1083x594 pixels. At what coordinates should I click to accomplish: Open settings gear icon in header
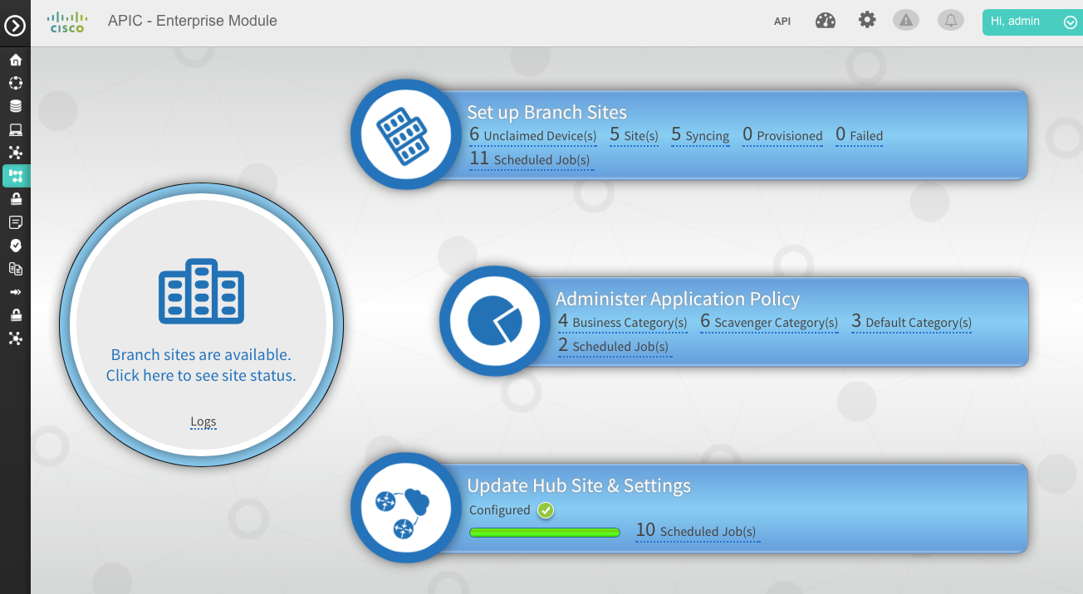(x=867, y=20)
